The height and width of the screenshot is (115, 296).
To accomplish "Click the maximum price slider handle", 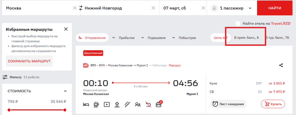I will click(65, 110).
